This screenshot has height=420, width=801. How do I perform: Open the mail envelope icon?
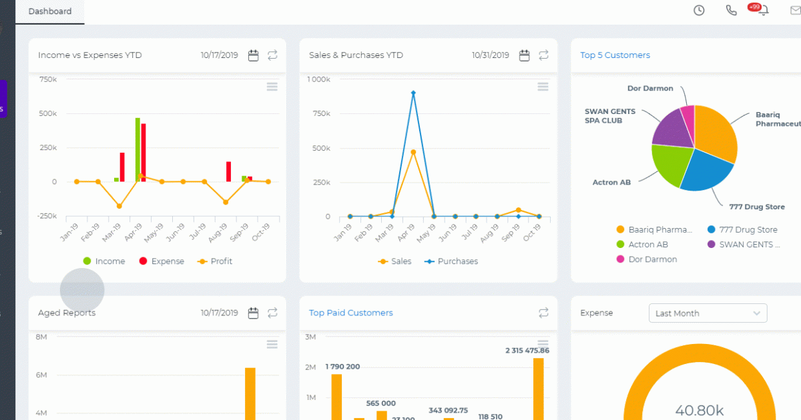[796, 10]
